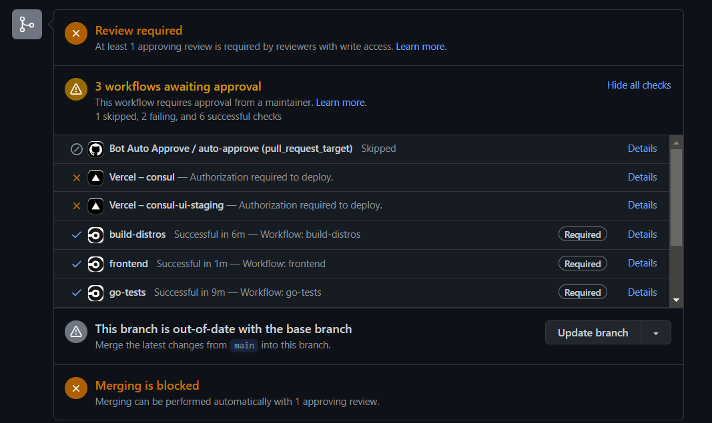Click the GitHub logo beside Bot Auto Approve
The width and height of the screenshot is (712, 423).
tap(95, 149)
